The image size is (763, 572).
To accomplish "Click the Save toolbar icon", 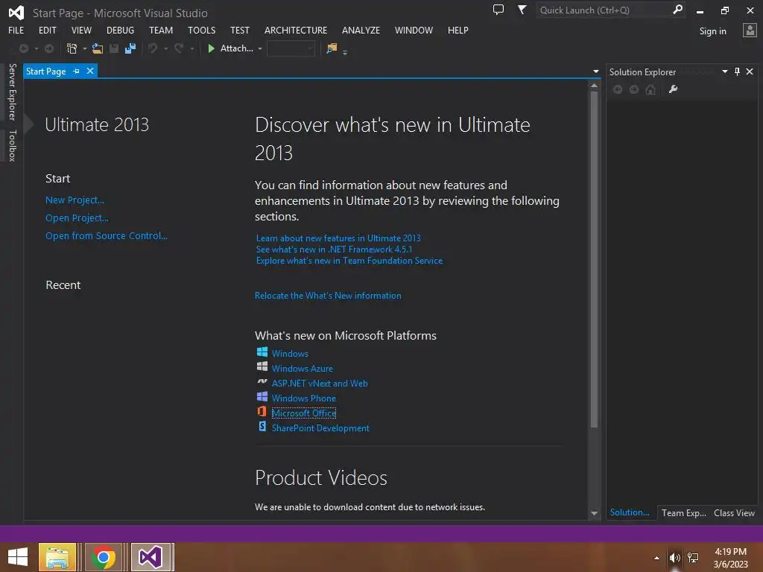I will tap(114, 48).
